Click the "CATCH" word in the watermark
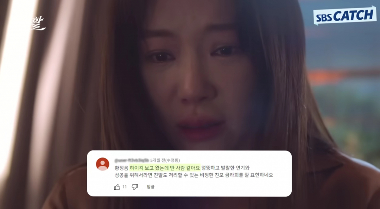Image resolution: width=380 pixels, height=209 pixels. click(353, 15)
